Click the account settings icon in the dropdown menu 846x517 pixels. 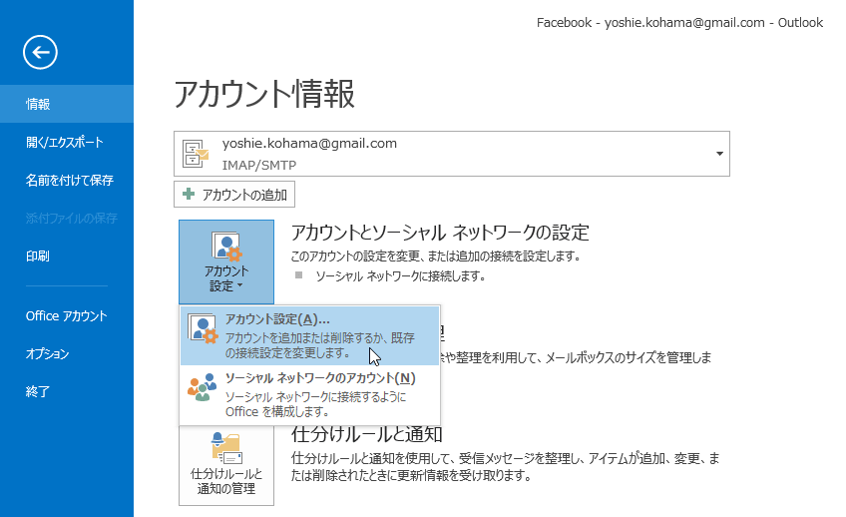coord(203,328)
